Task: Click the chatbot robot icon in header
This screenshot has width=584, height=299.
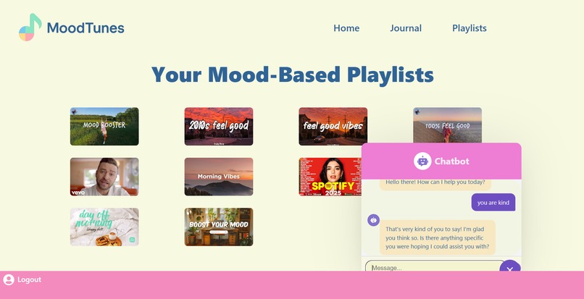Action: (x=422, y=161)
